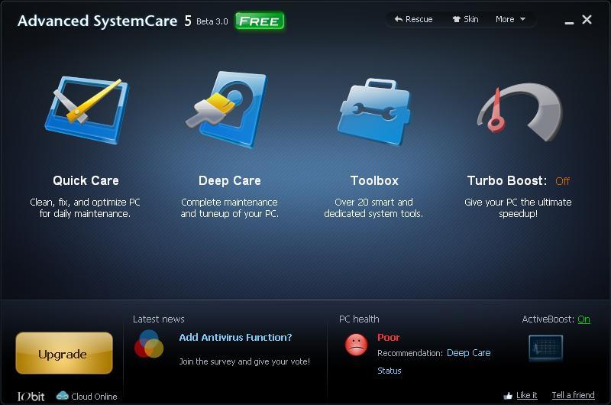Click 'Clean, fix, and optimize PC' description
This screenshot has height=405, width=611.
click(85, 208)
